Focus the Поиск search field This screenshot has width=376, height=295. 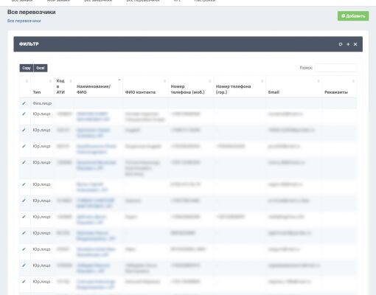(x=335, y=68)
